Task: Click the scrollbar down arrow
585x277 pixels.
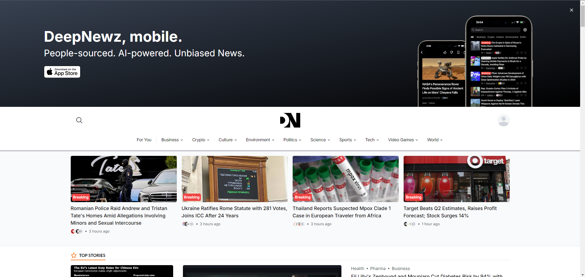Action: 583,275
